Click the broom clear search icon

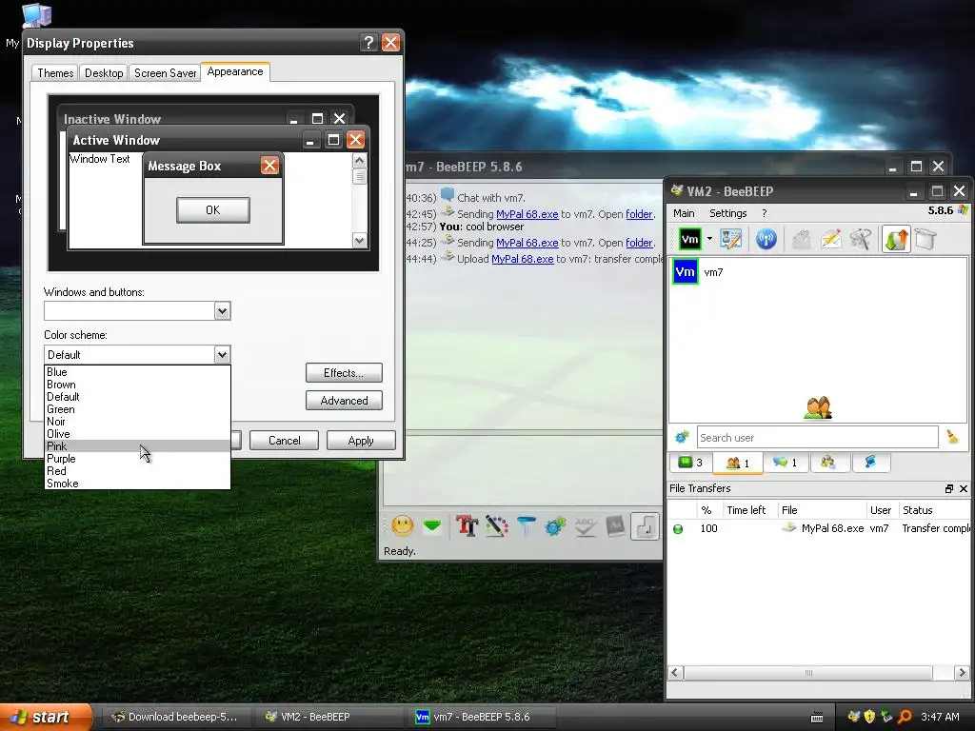pyautogui.click(x=952, y=437)
